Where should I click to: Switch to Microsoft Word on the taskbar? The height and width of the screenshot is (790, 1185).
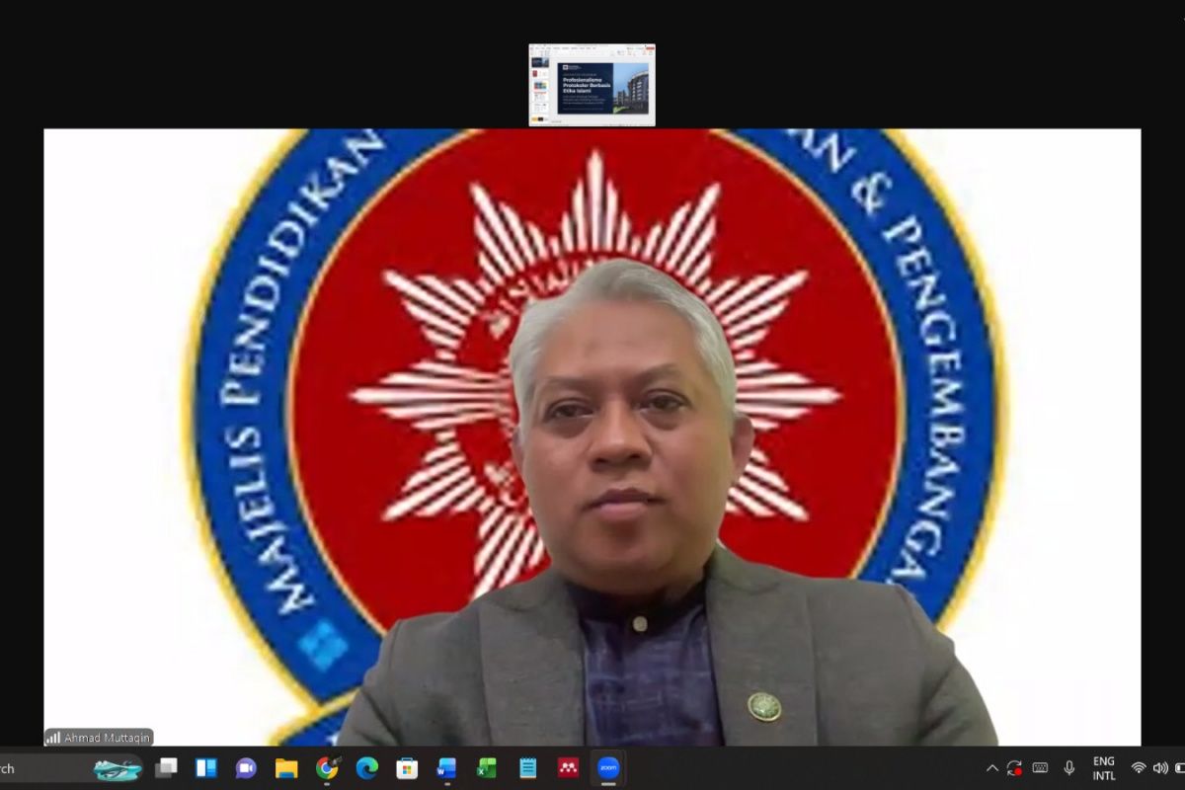(446, 768)
